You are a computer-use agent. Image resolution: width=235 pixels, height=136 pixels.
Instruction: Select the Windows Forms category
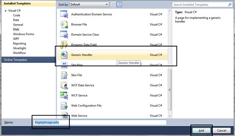[x=23, y=34]
